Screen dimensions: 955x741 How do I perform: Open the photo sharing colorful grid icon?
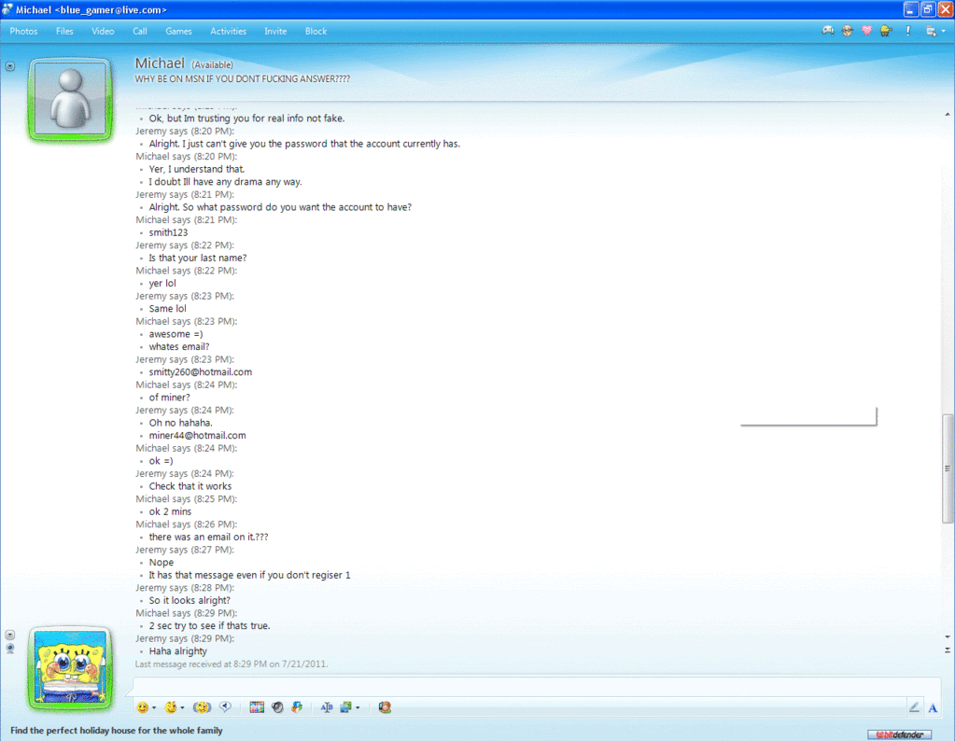(x=257, y=706)
